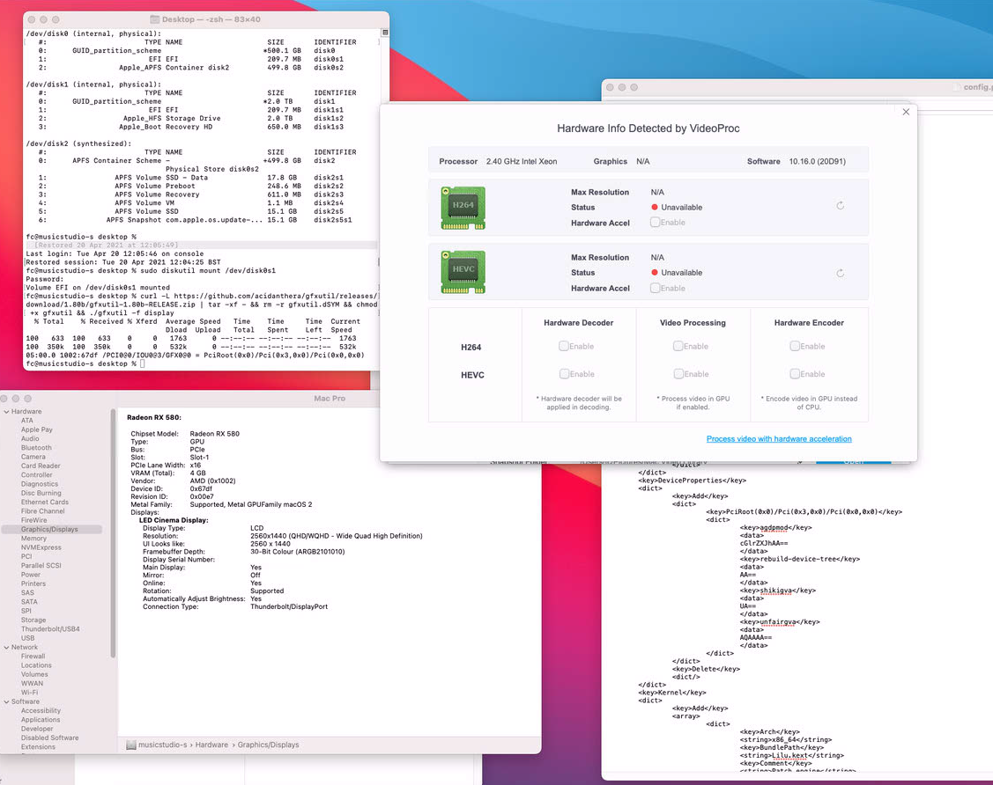The height and width of the screenshot is (785, 993).
Task: Enable Hardware Accel for H264
Action: [x=656, y=222]
